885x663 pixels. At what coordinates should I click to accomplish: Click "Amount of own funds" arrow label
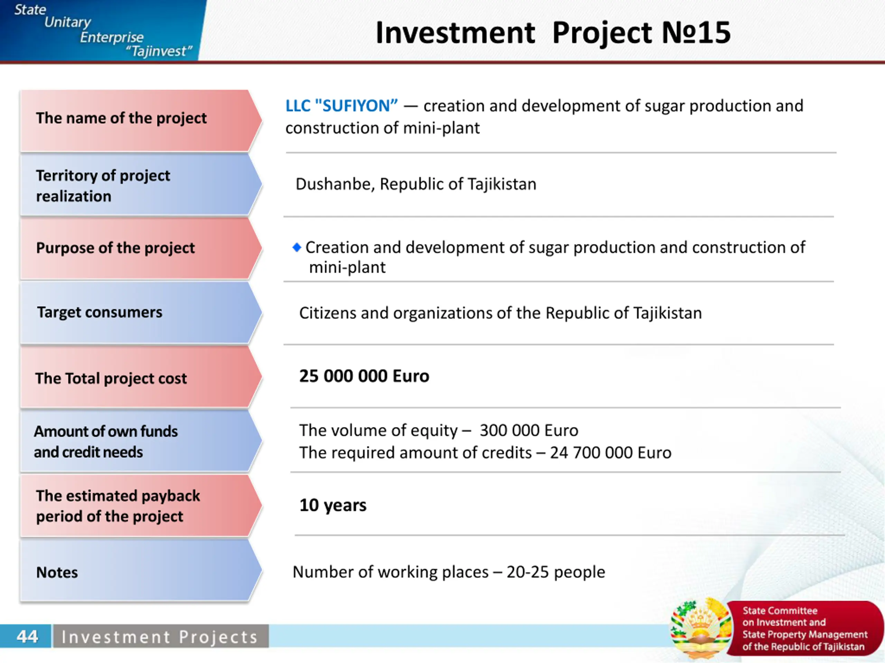(x=141, y=441)
